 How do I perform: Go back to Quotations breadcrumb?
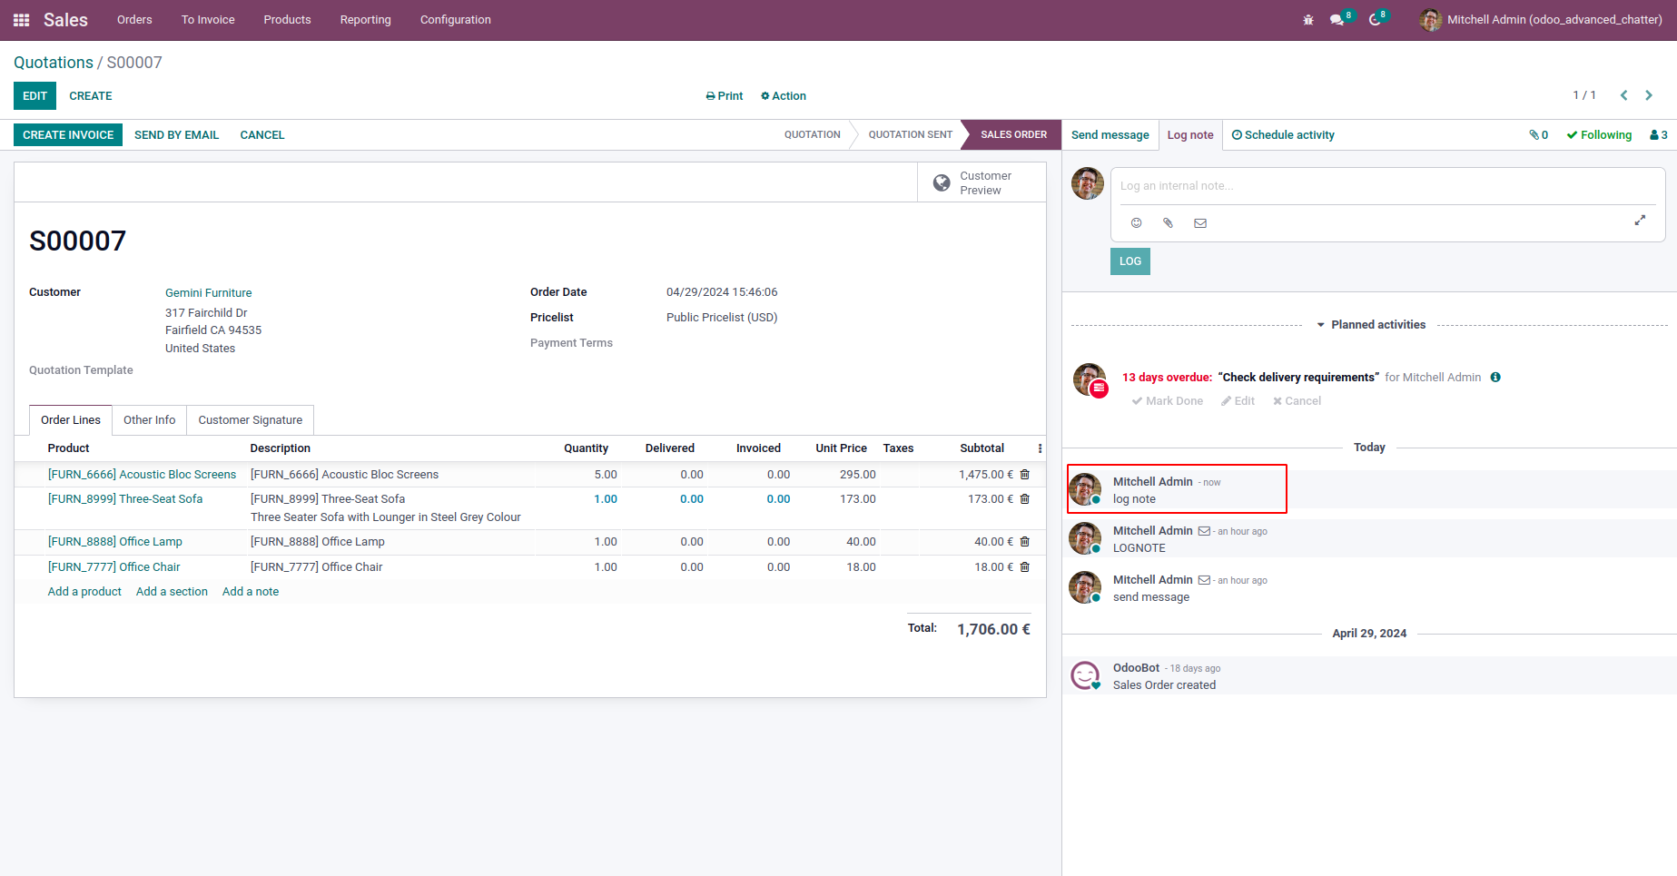[54, 63]
